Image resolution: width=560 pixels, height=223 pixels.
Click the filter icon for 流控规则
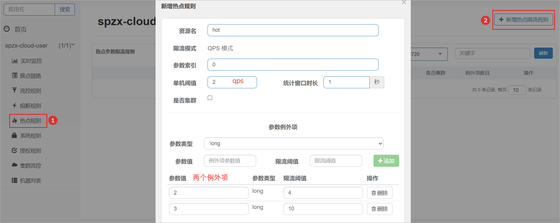pyautogui.click(x=14, y=90)
